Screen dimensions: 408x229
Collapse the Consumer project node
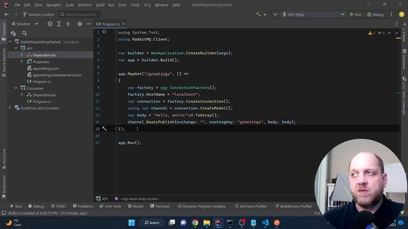coord(16,88)
